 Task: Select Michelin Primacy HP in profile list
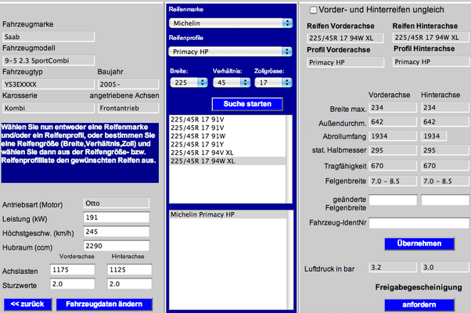tap(228, 214)
